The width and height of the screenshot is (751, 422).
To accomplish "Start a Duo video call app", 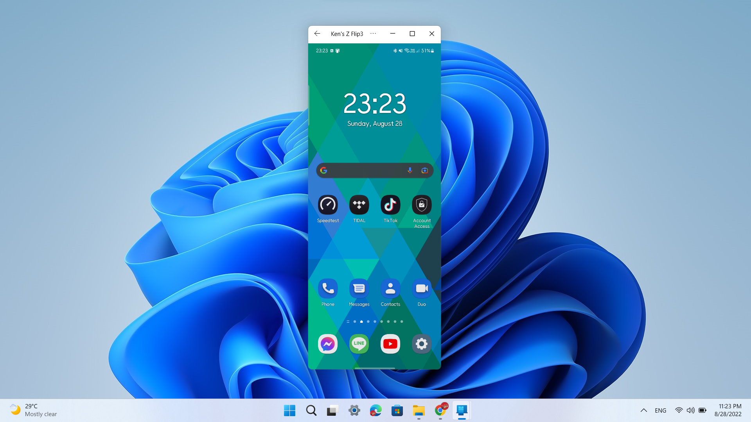I will 421,288.
